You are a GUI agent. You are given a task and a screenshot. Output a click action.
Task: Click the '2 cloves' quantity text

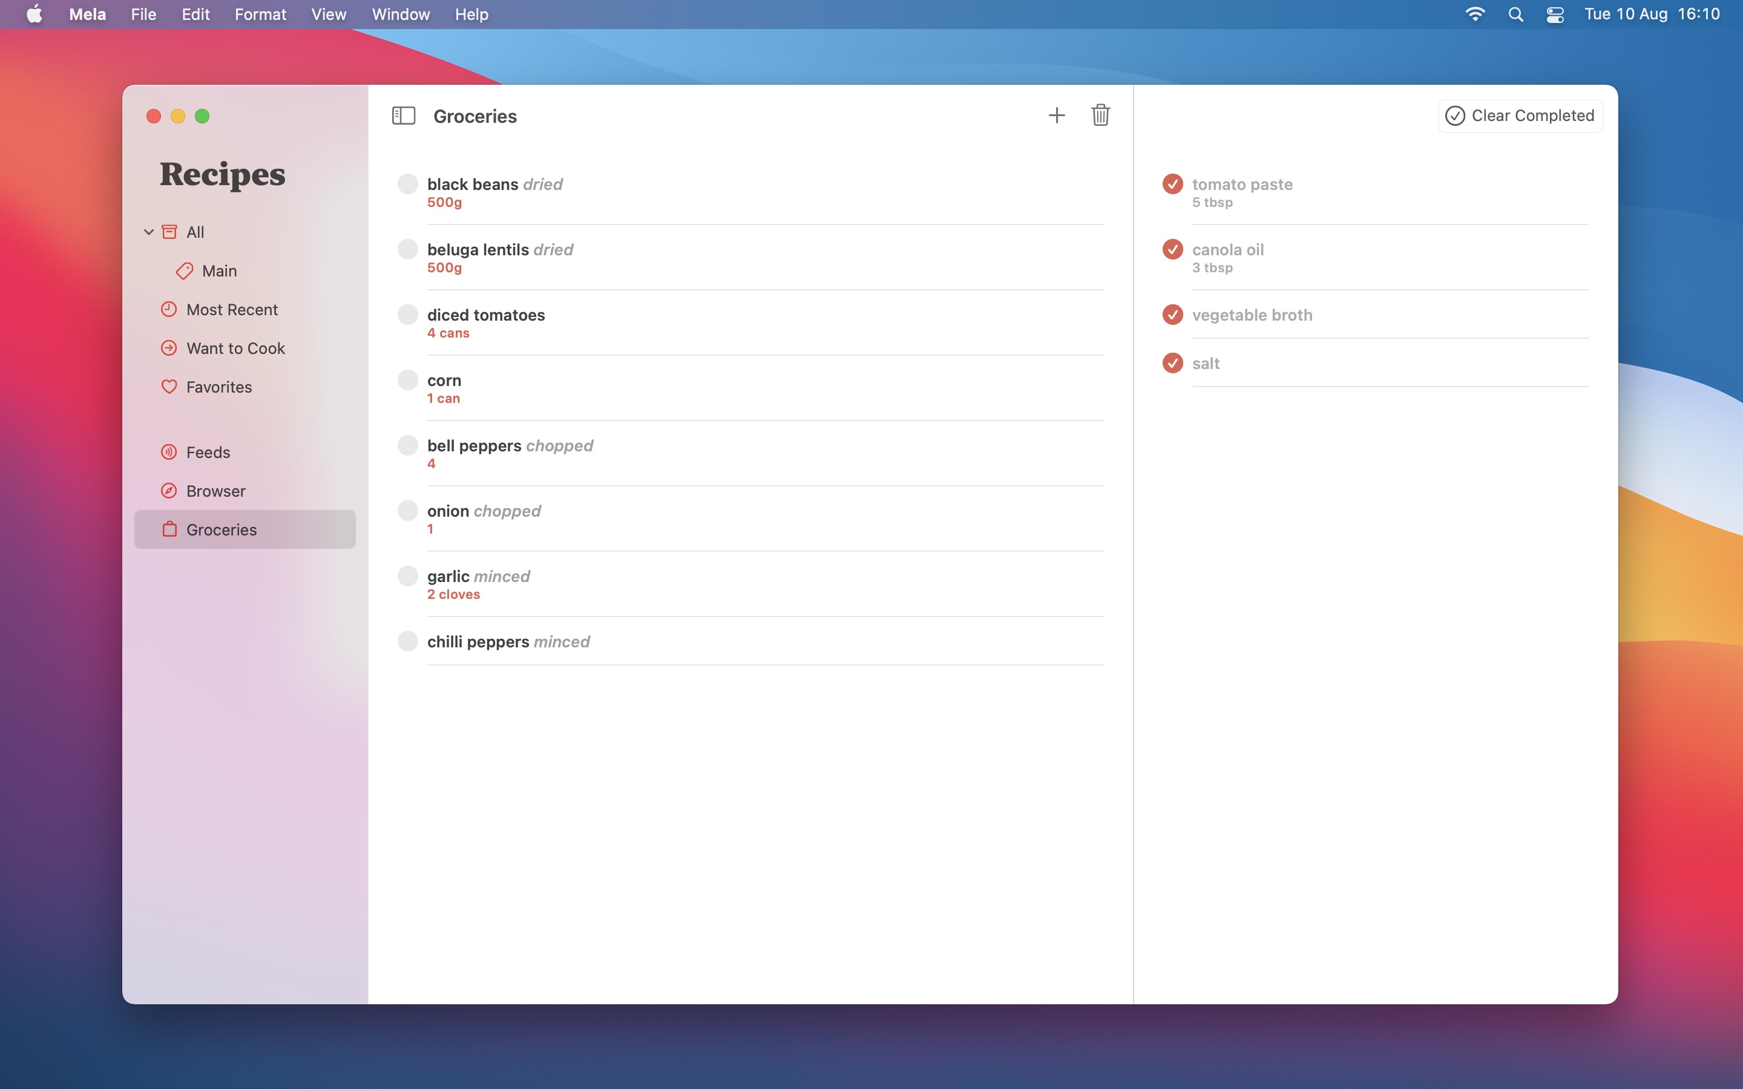click(454, 594)
